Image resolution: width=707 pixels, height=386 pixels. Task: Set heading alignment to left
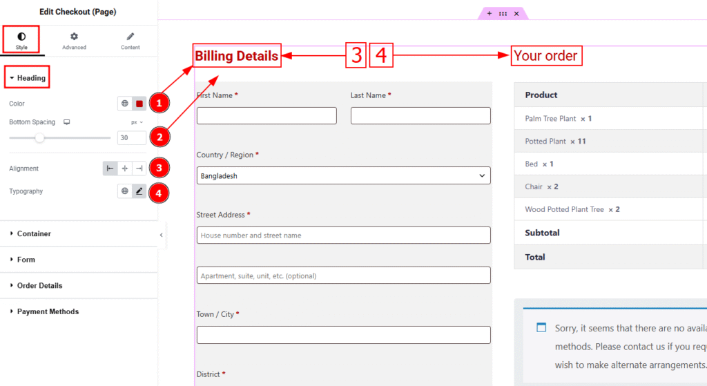click(110, 168)
